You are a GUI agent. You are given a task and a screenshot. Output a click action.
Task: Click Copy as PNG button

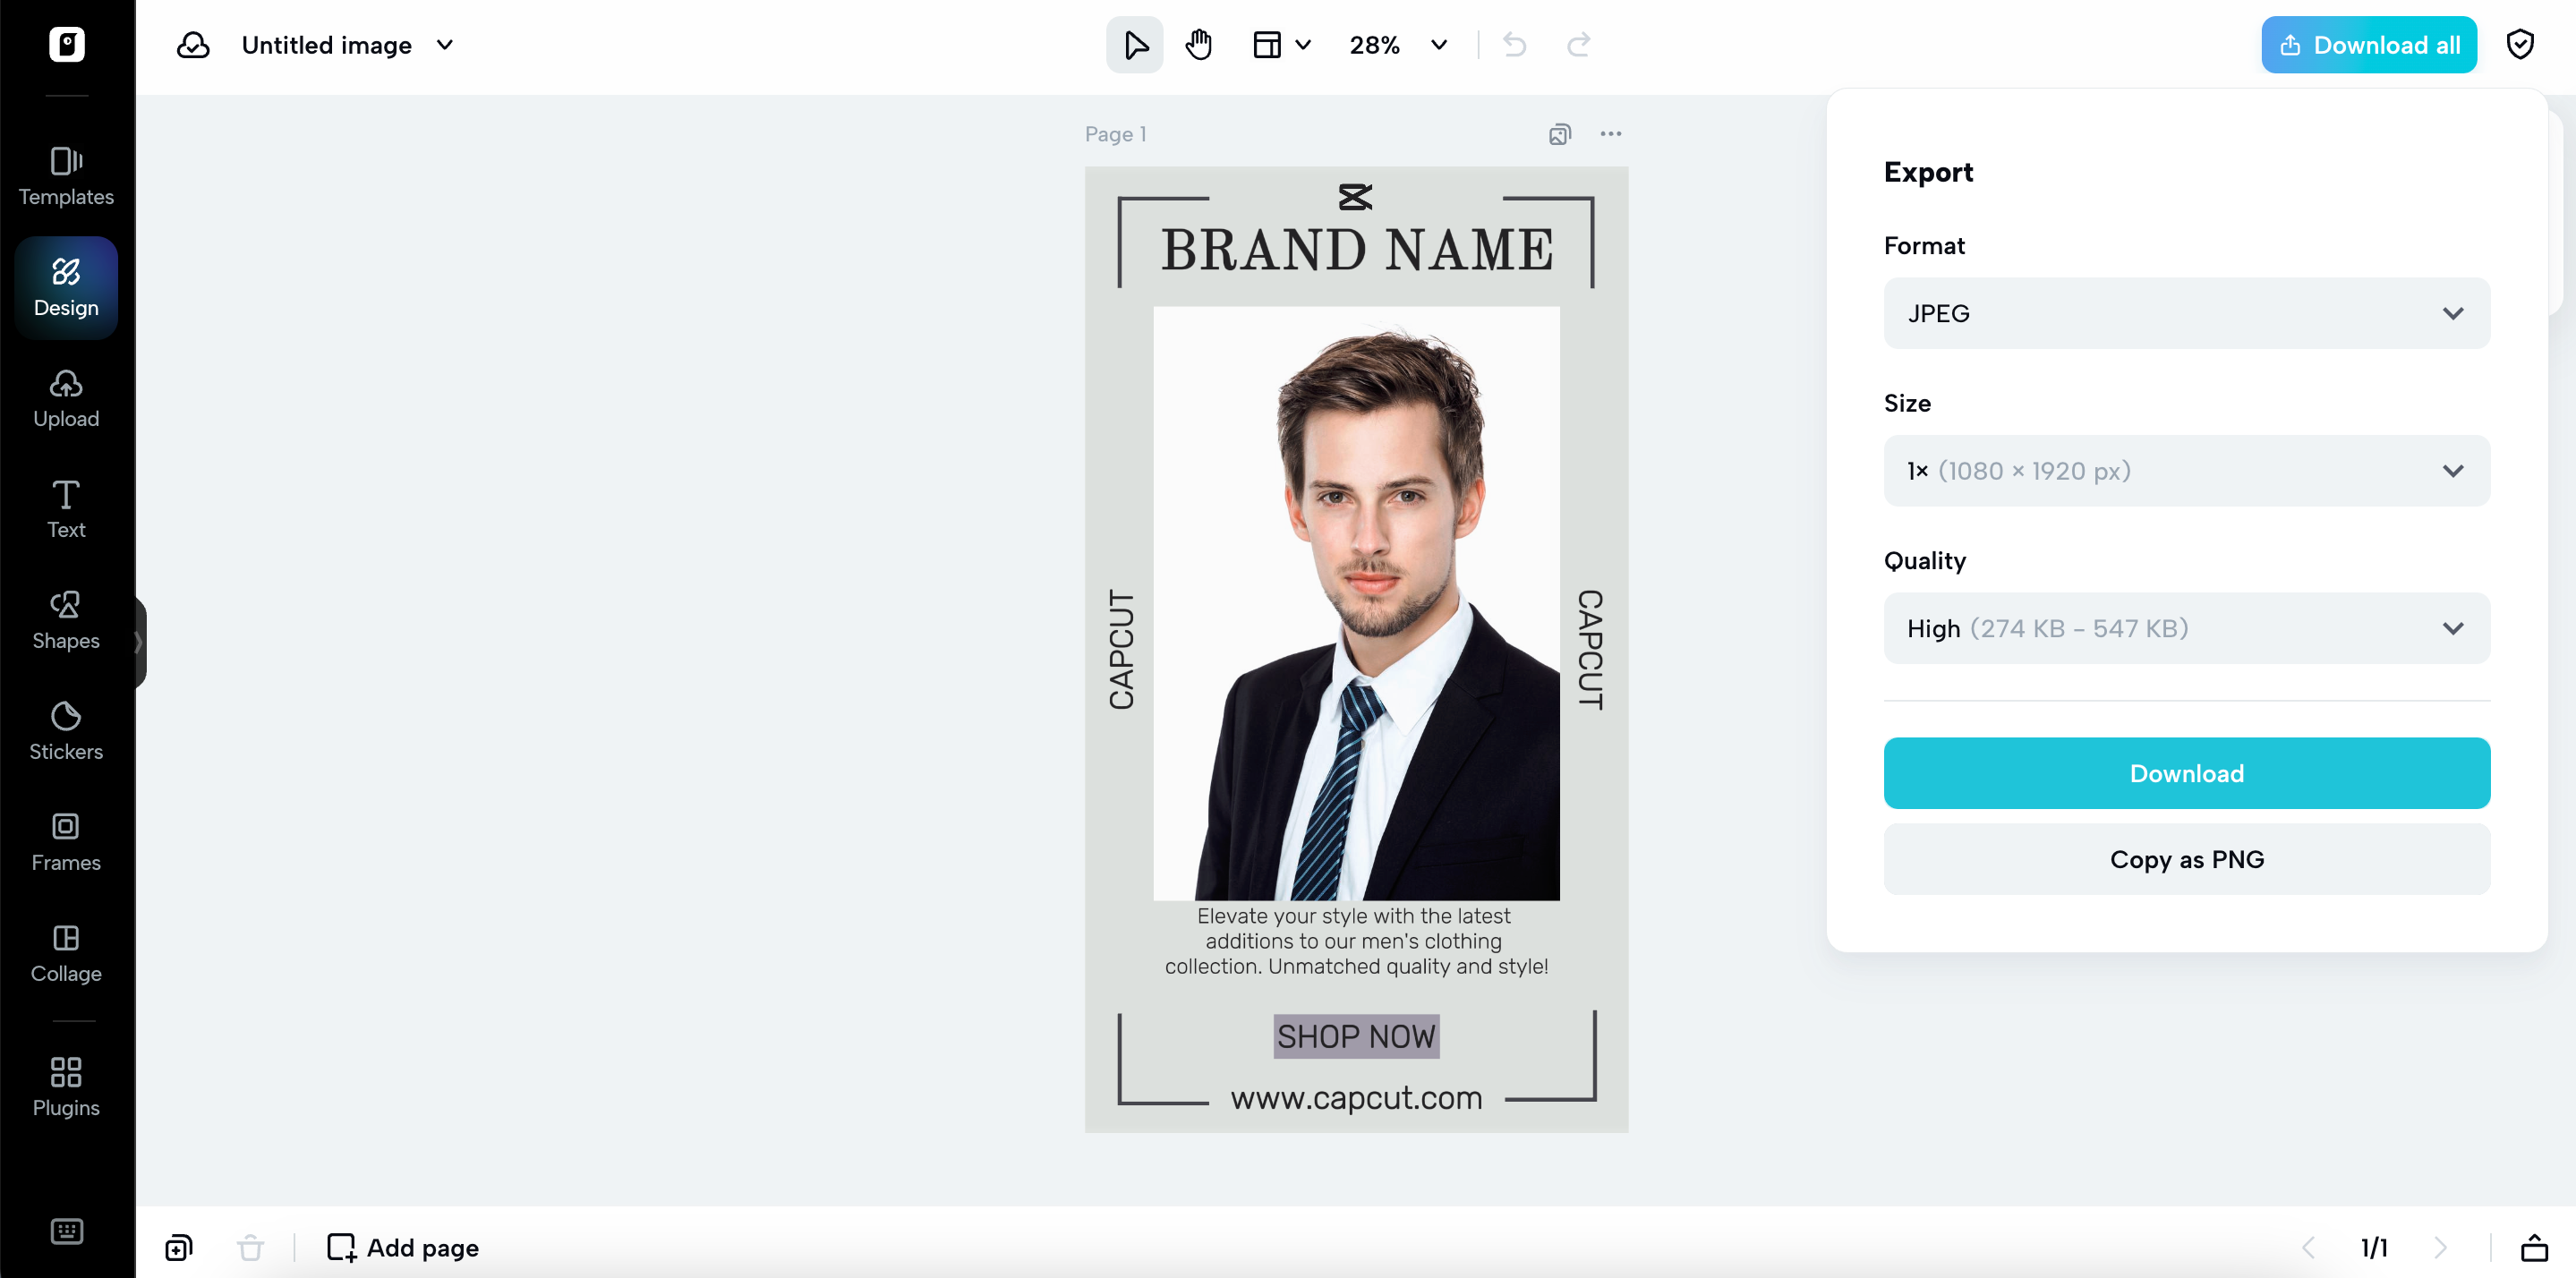coord(2186,859)
